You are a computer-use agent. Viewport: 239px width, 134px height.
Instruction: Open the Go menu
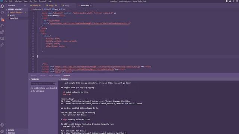click(31, 1)
